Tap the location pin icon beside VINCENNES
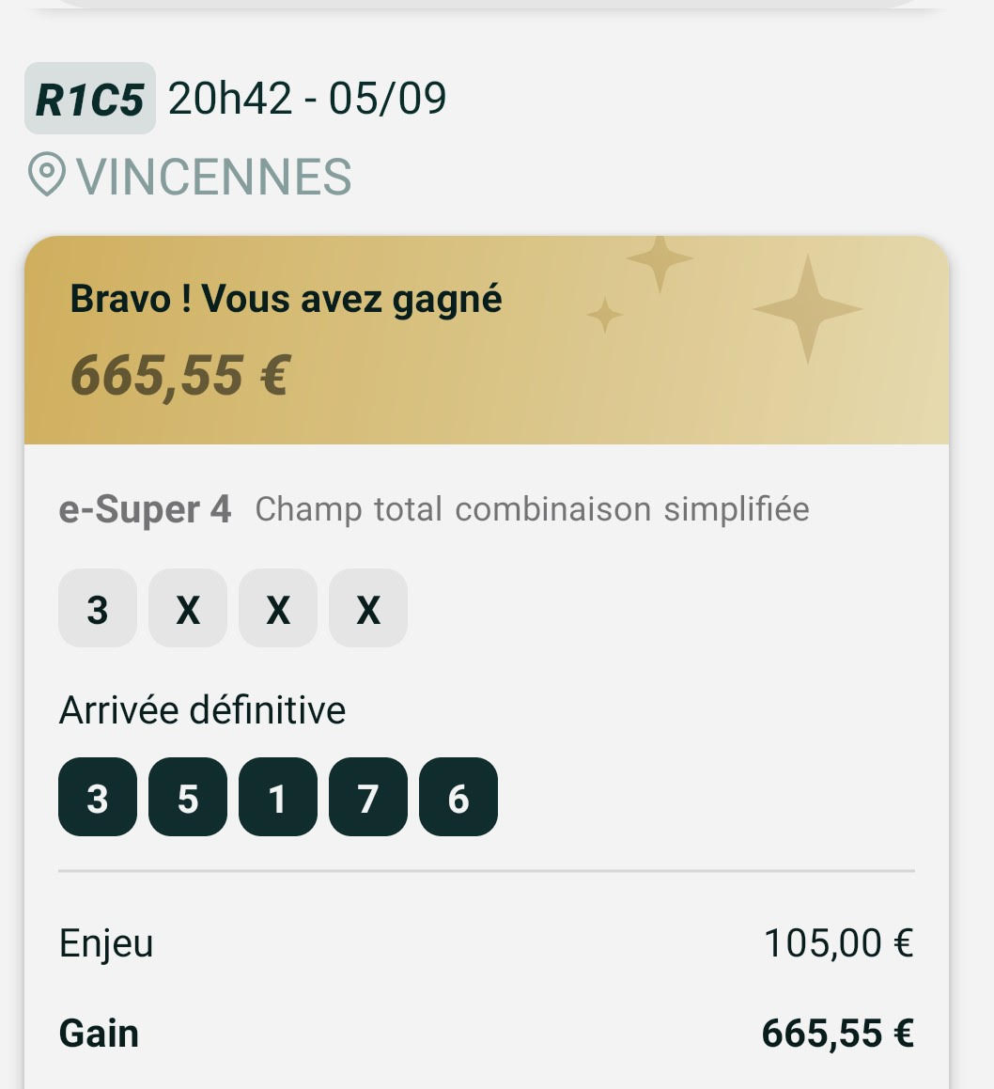Screen dimensions: 994x1089 [46, 176]
